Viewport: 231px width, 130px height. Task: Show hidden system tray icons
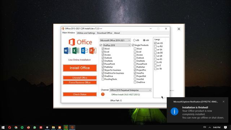[210, 127]
